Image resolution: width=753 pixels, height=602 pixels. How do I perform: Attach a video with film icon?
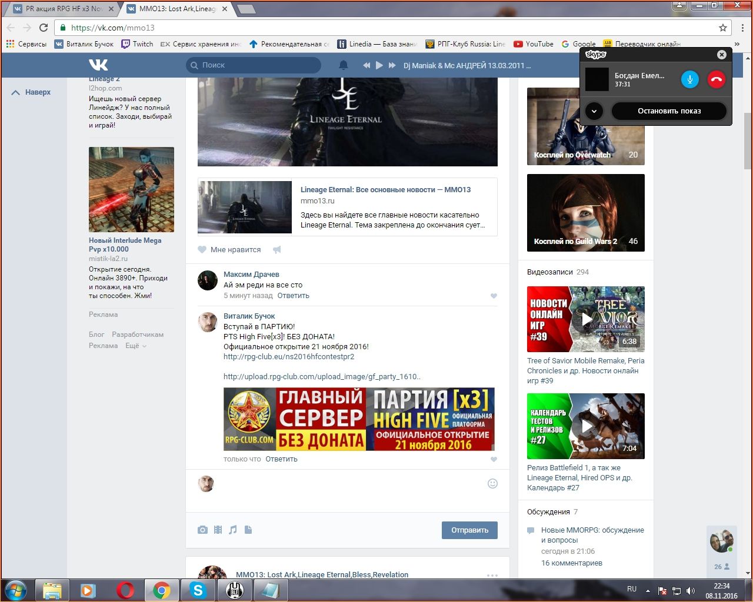pos(218,530)
